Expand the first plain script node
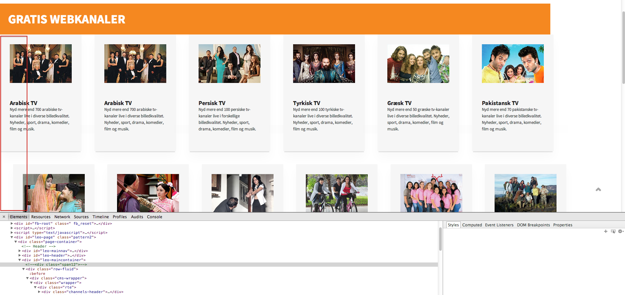The height and width of the screenshot is (295, 625). point(12,228)
